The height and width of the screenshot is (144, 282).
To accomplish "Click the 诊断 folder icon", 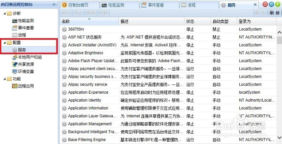I will pos(9,13).
